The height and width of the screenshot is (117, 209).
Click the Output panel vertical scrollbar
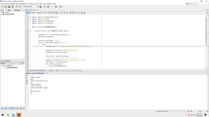[208, 92]
